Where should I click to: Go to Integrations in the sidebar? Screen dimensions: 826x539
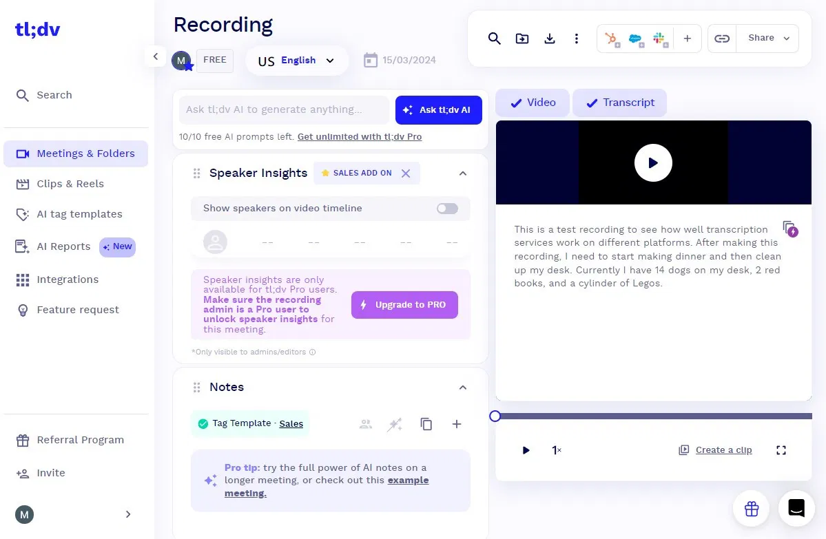[x=67, y=279]
